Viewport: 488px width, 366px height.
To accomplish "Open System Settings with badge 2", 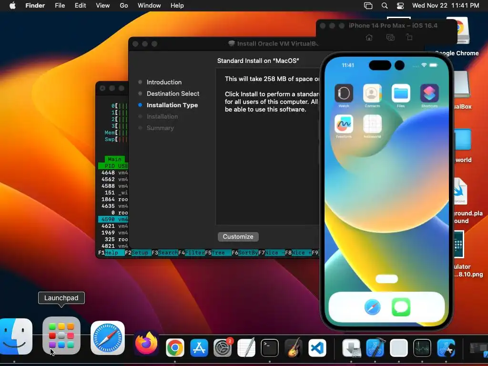I will [223, 347].
